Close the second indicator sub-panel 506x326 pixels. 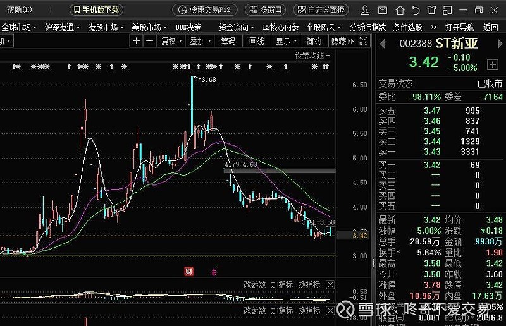point(330,311)
